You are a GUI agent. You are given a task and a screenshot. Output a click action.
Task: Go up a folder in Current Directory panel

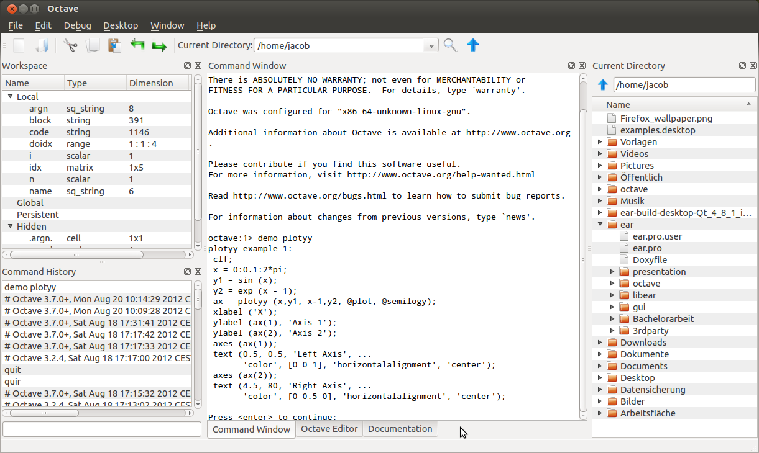click(602, 85)
